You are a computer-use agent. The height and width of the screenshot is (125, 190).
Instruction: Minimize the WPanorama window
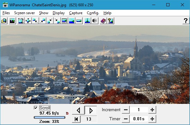[154, 5]
